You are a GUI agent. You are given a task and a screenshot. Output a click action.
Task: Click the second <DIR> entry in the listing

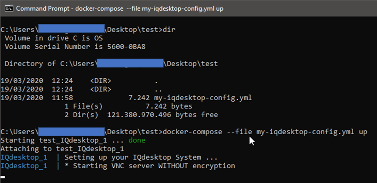(x=100, y=89)
